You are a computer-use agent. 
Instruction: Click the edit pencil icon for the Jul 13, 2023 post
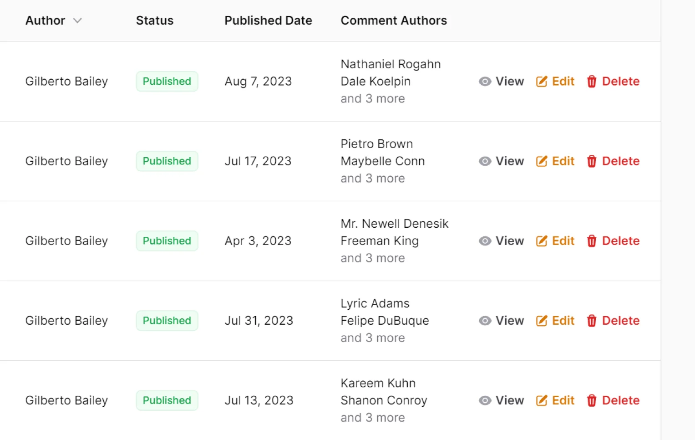[542, 400]
